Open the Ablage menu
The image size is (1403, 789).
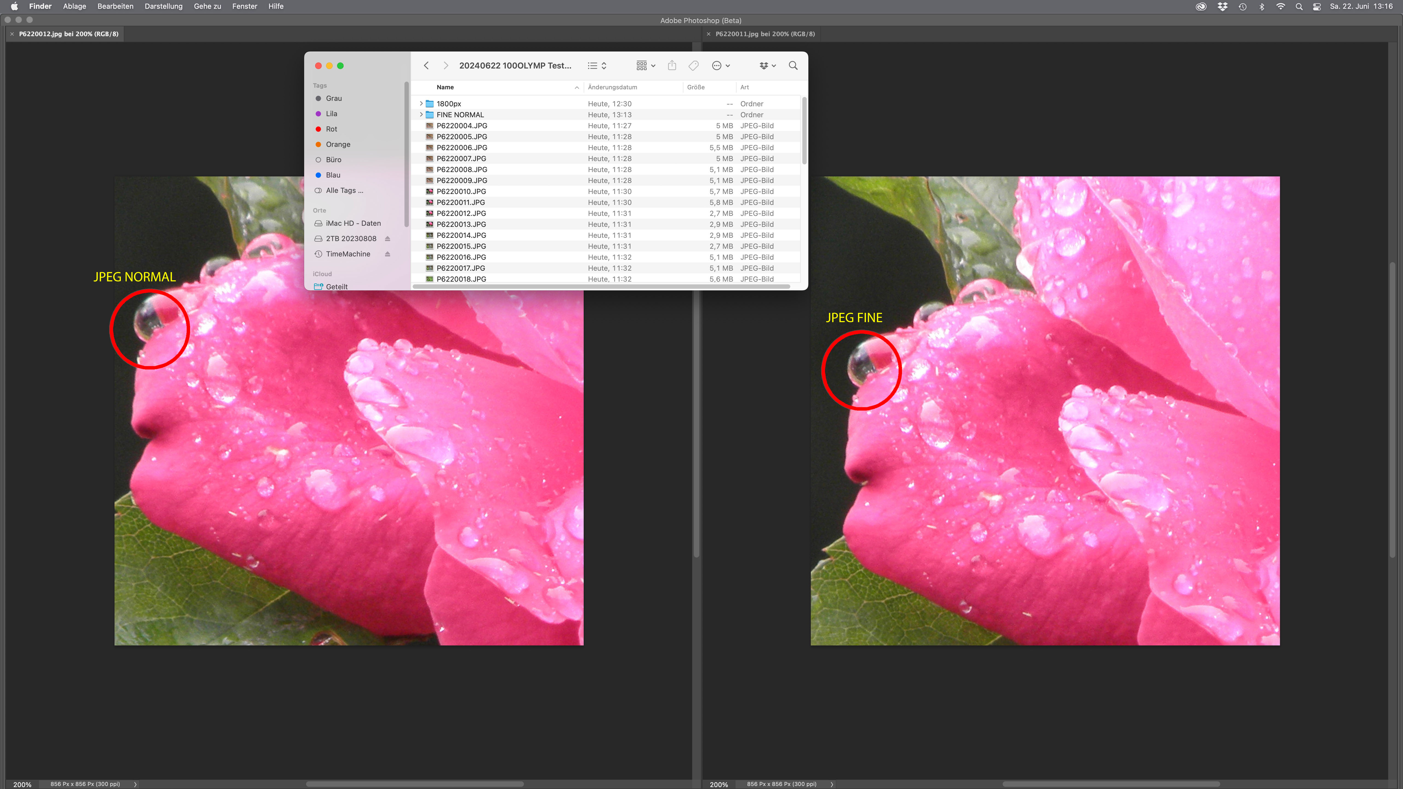[75, 6]
